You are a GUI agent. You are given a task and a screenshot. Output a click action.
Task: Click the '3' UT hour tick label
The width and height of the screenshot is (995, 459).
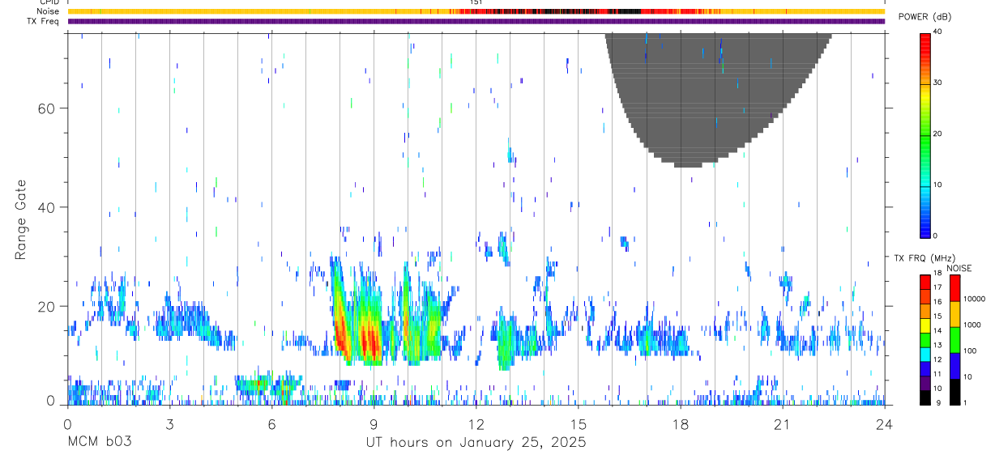[x=169, y=423]
